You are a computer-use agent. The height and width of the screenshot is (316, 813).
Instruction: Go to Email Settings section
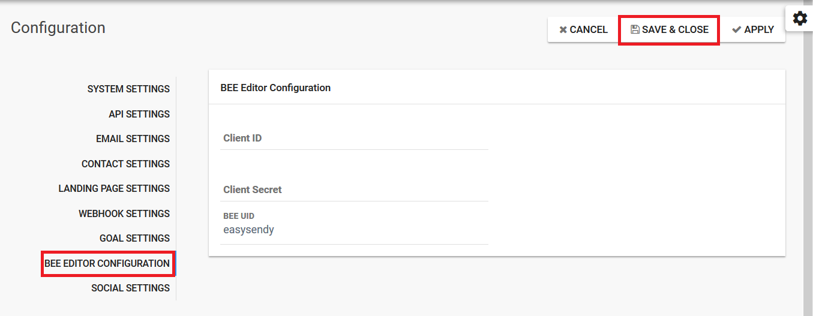tap(133, 139)
